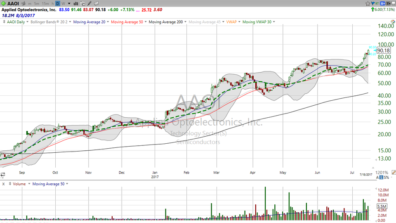Click the color palette icon above price scale
Viewport: 396px width, 223px height.
click(x=393, y=22)
